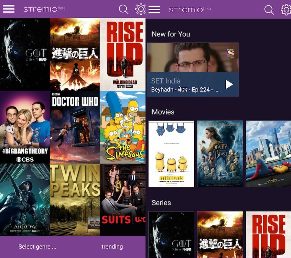
Task: Open the Minions movie poster
Action: coord(171,154)
